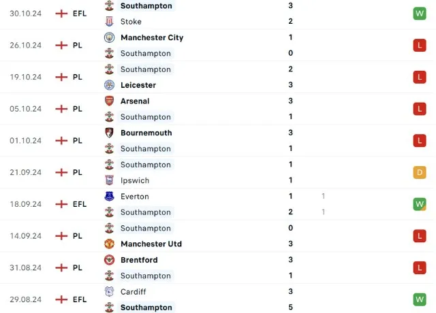Viewport: 436px width, 313px height.
Task: Select the EFL label dated 18.09.24
Action: (x=80, y=204)
